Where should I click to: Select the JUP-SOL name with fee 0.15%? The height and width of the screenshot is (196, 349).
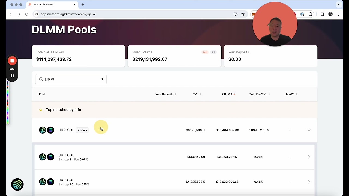(x=66, y=180)
